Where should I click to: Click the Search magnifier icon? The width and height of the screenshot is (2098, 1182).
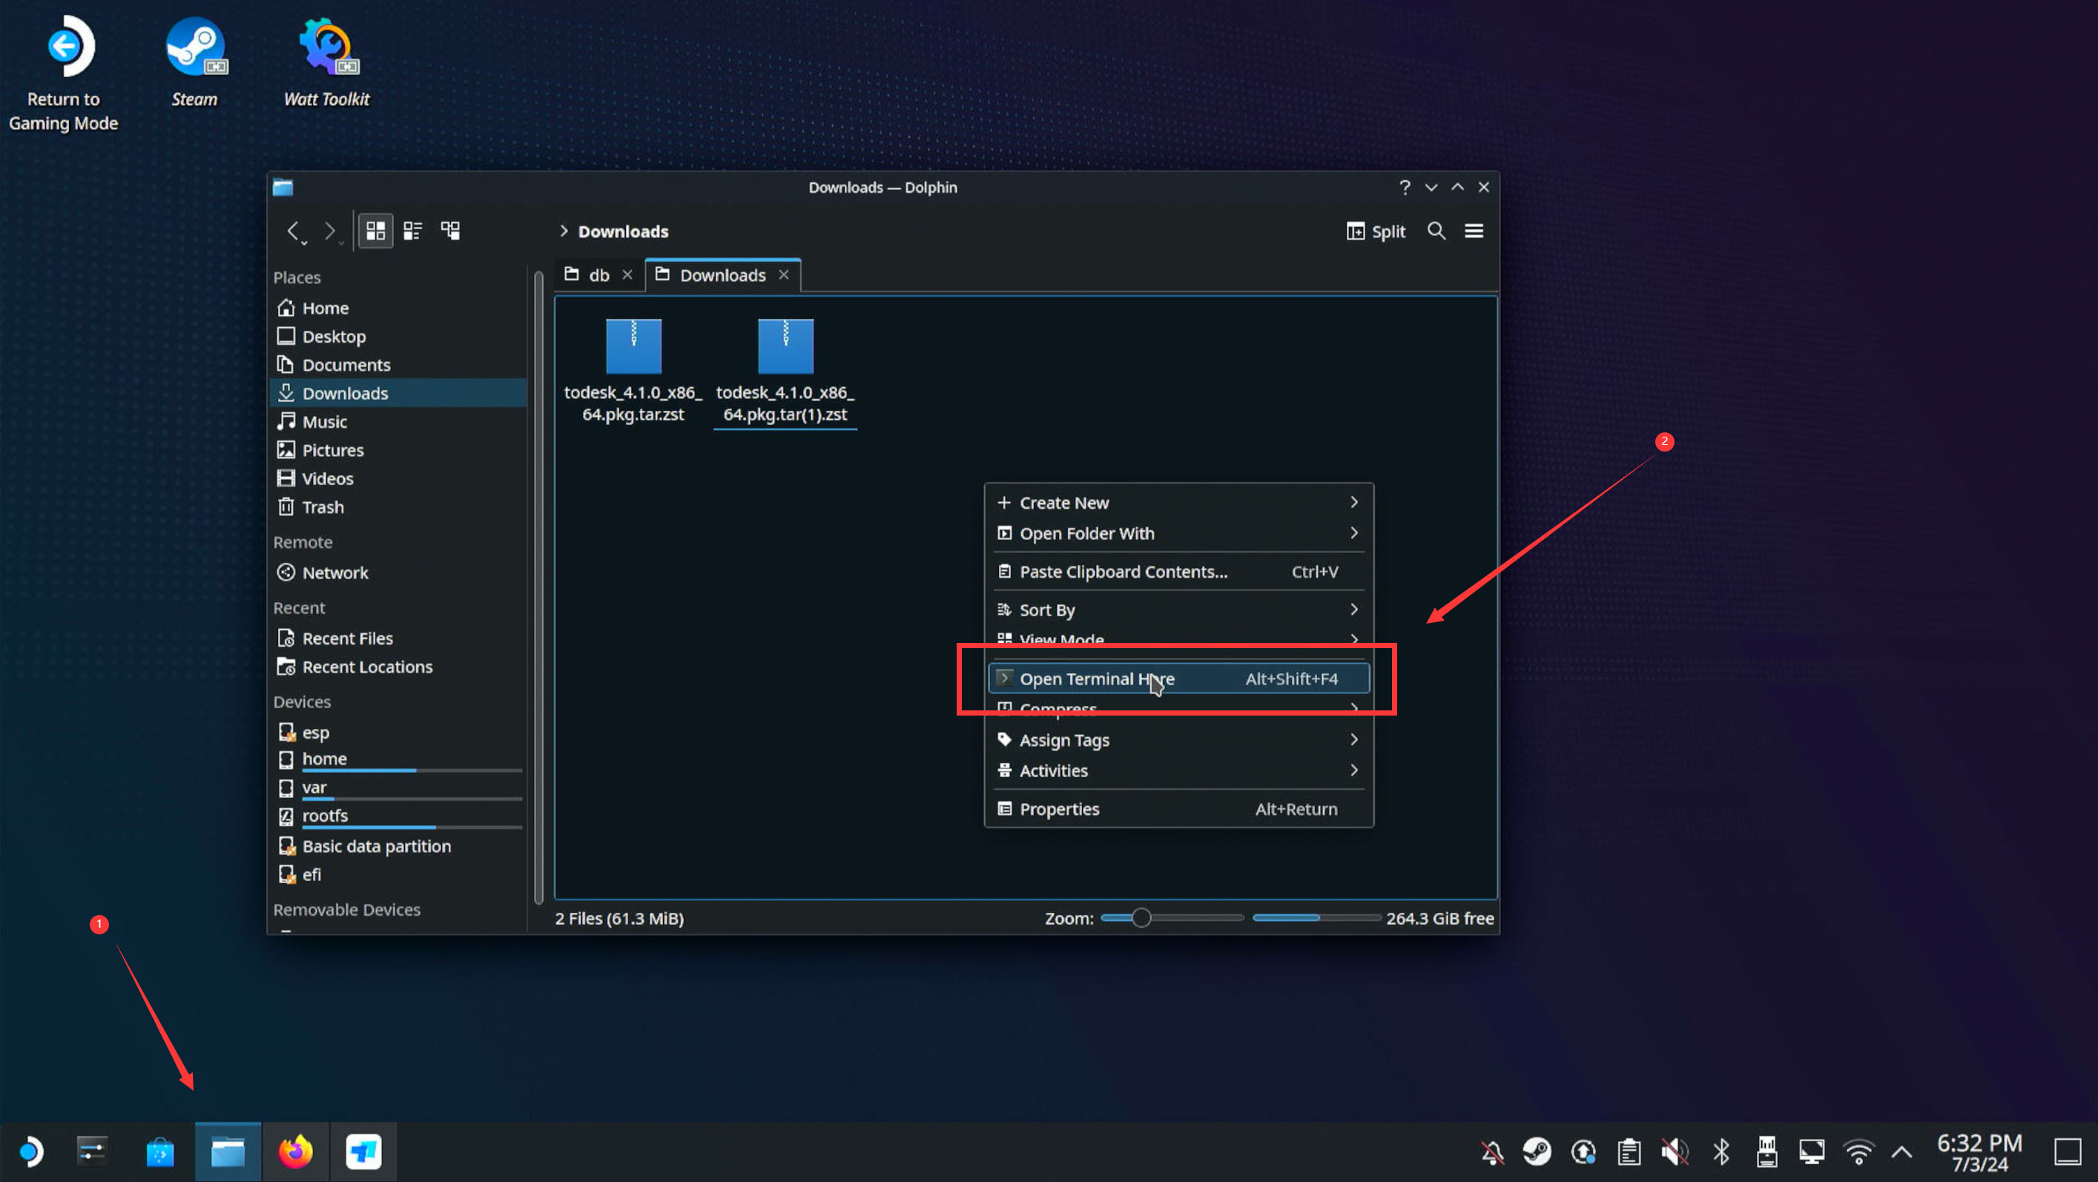[1436, 231]
